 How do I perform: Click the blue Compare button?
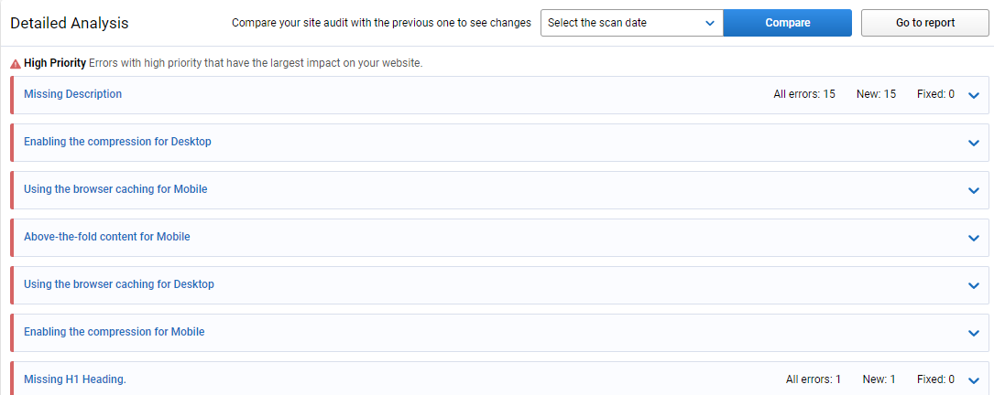787,23
